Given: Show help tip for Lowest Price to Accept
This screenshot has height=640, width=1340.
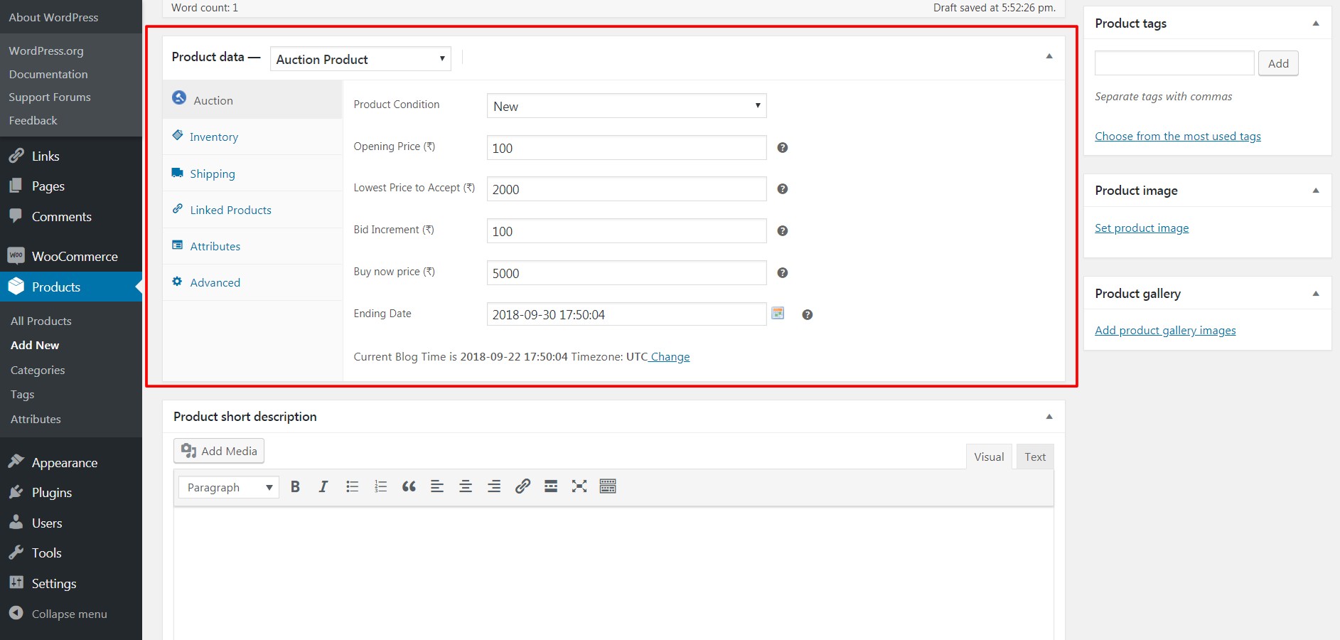Looking at the screenshot, I should point(782,188).
